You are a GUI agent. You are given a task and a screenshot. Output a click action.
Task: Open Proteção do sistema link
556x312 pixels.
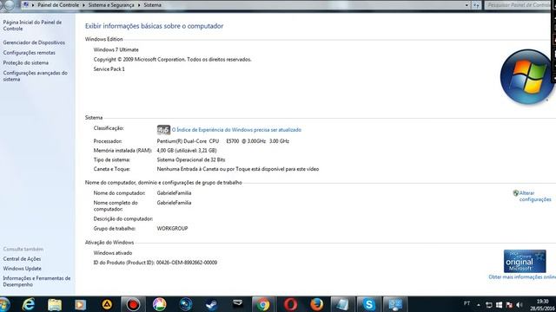tap(25, 63)
